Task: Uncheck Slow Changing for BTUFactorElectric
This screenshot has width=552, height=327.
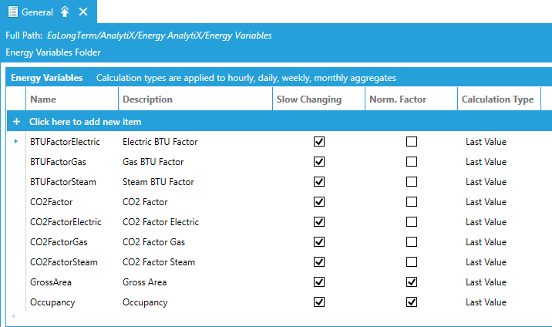Action: click(319, 142)
